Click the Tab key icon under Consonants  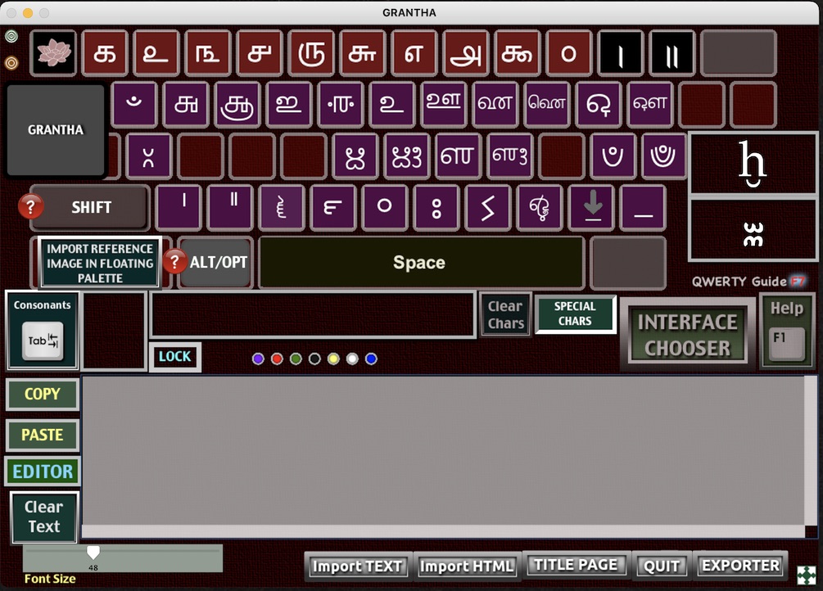(42, 341)
